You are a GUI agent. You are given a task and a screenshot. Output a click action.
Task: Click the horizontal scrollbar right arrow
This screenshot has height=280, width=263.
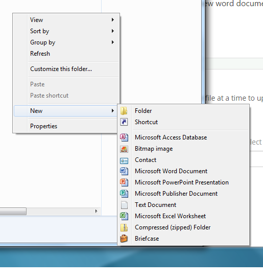tap(97, 211)
